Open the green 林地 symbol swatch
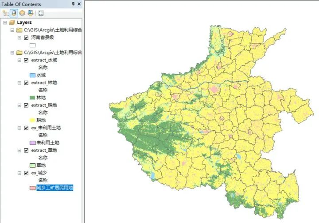Viewport: 319px width, 223px height. tap(32, 98)
